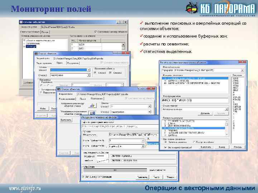Toggle Список1 checkbox in middle window
258x193 pixels.
point(95,73)
